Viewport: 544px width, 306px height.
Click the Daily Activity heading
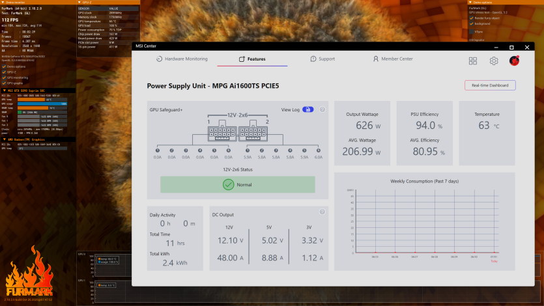point(162,215)
